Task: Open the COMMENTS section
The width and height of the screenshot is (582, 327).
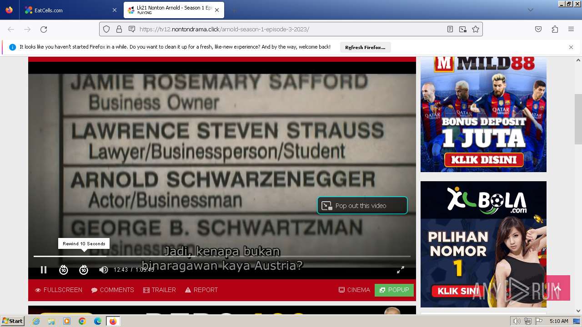Action: [112, 290]
